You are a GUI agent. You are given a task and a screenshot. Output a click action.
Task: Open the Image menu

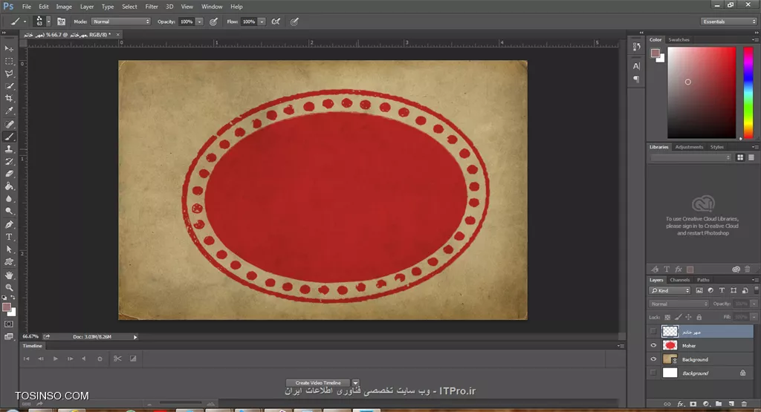pos(64,7)
